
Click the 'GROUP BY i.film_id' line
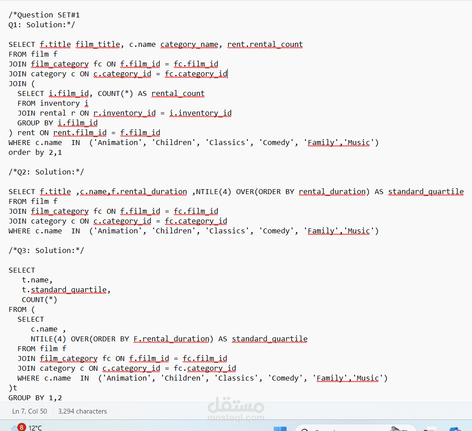click(58, 123)
